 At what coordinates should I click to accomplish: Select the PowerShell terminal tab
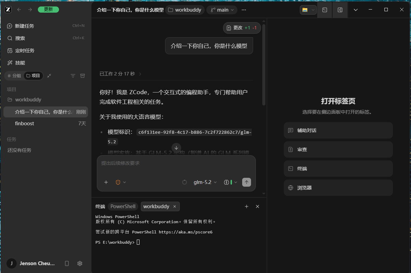tap(123, 206)
